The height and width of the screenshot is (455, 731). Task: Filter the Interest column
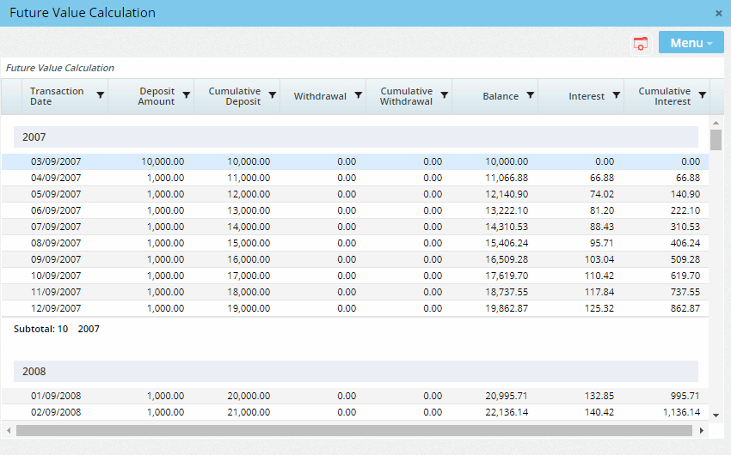617,96
